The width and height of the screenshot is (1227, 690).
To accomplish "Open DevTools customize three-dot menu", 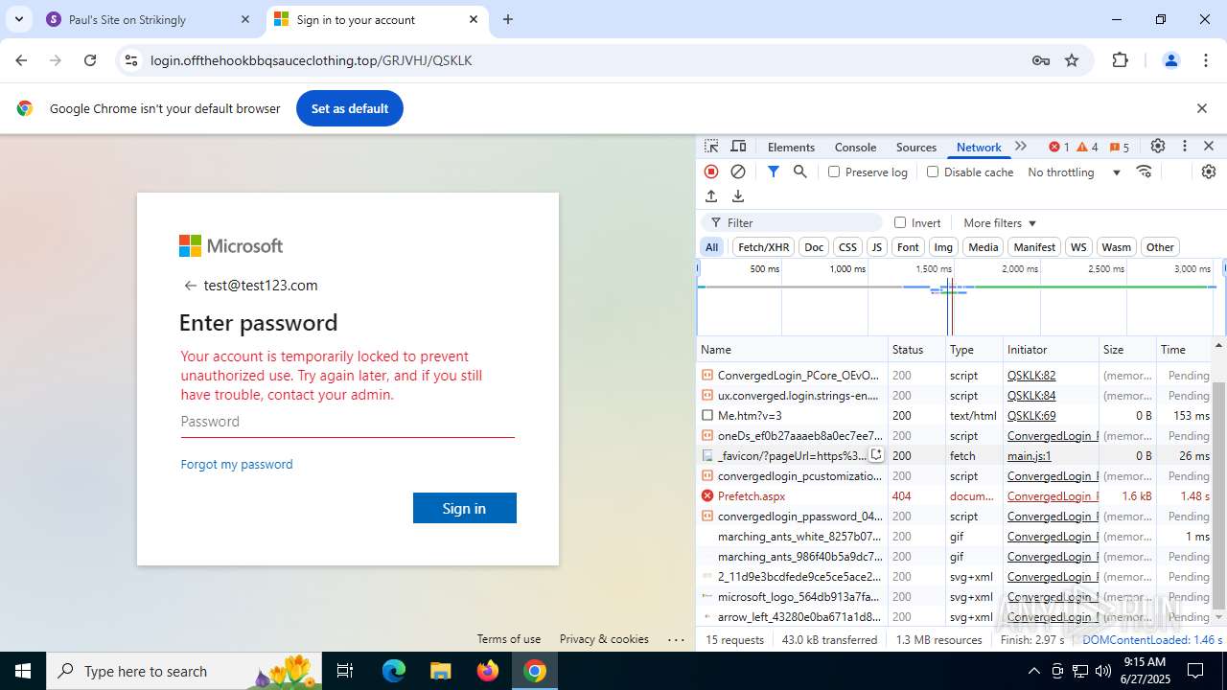I will (1185, 147).
